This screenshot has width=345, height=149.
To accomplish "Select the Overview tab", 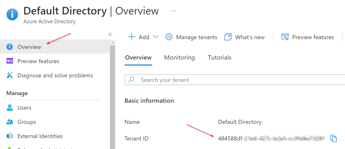I will click(138, 58).
